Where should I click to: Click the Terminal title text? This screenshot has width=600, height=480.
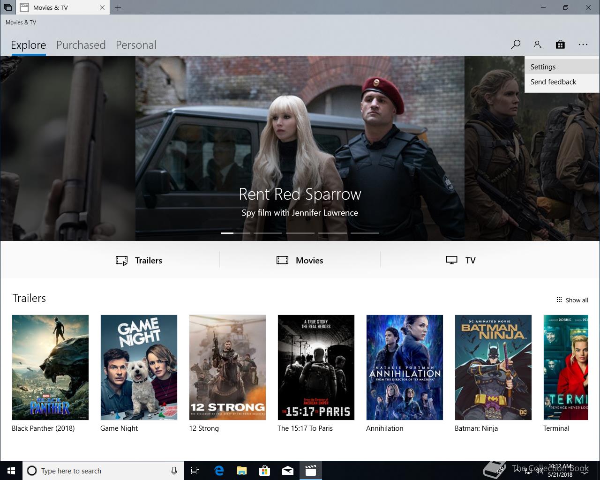(556, 428)
